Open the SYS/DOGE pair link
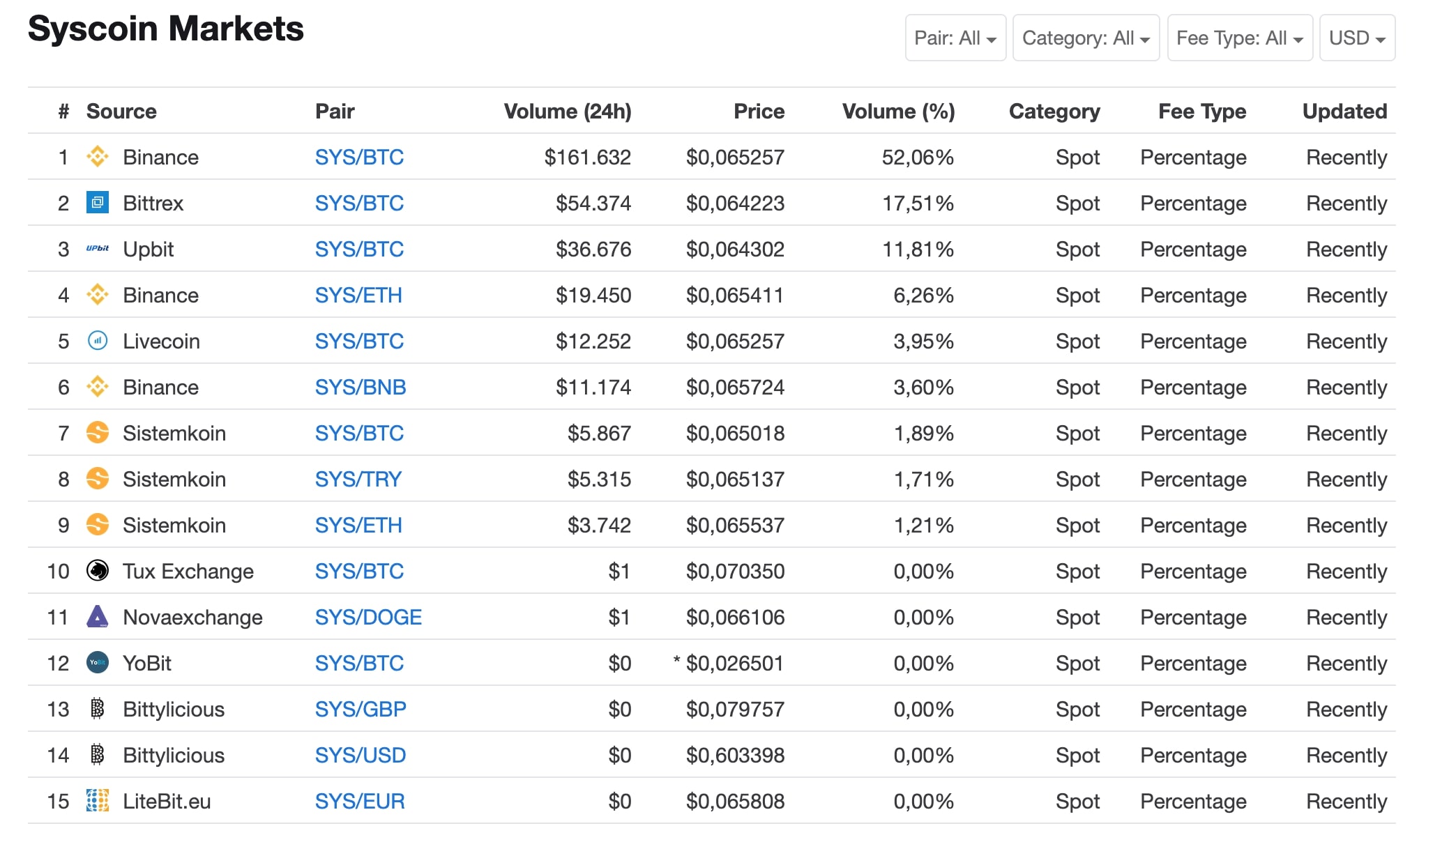 [368, 618]
